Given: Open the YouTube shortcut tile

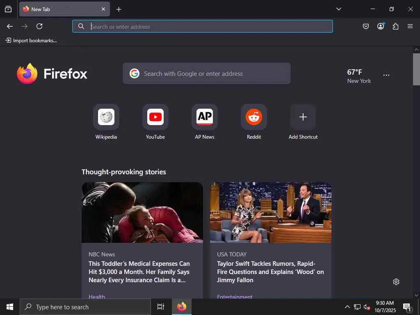Looking at the screenshot, I should [155, 117].
